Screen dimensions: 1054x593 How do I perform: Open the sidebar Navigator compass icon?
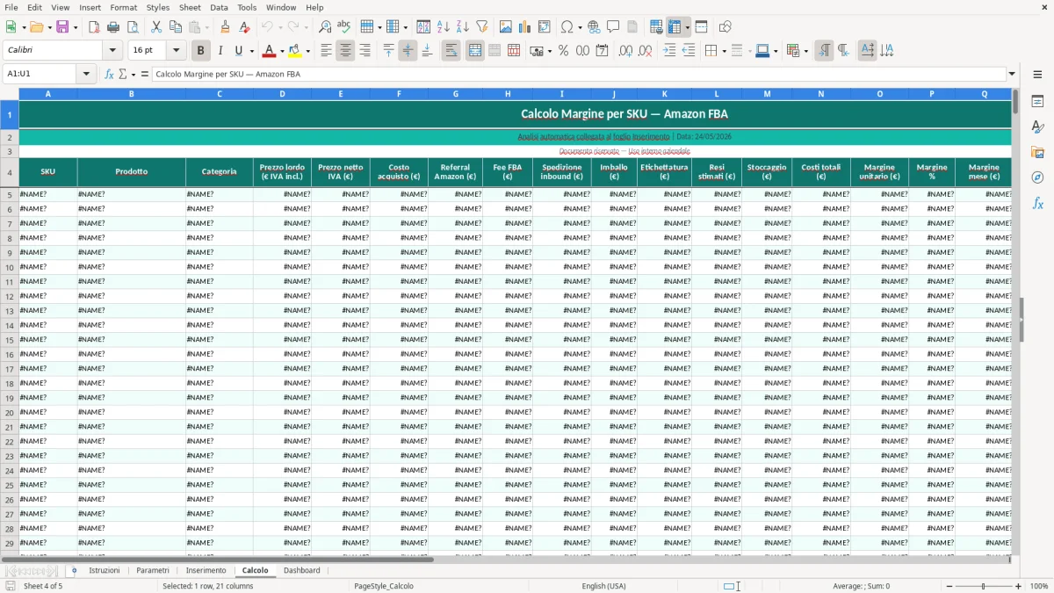click(1037, 177)
